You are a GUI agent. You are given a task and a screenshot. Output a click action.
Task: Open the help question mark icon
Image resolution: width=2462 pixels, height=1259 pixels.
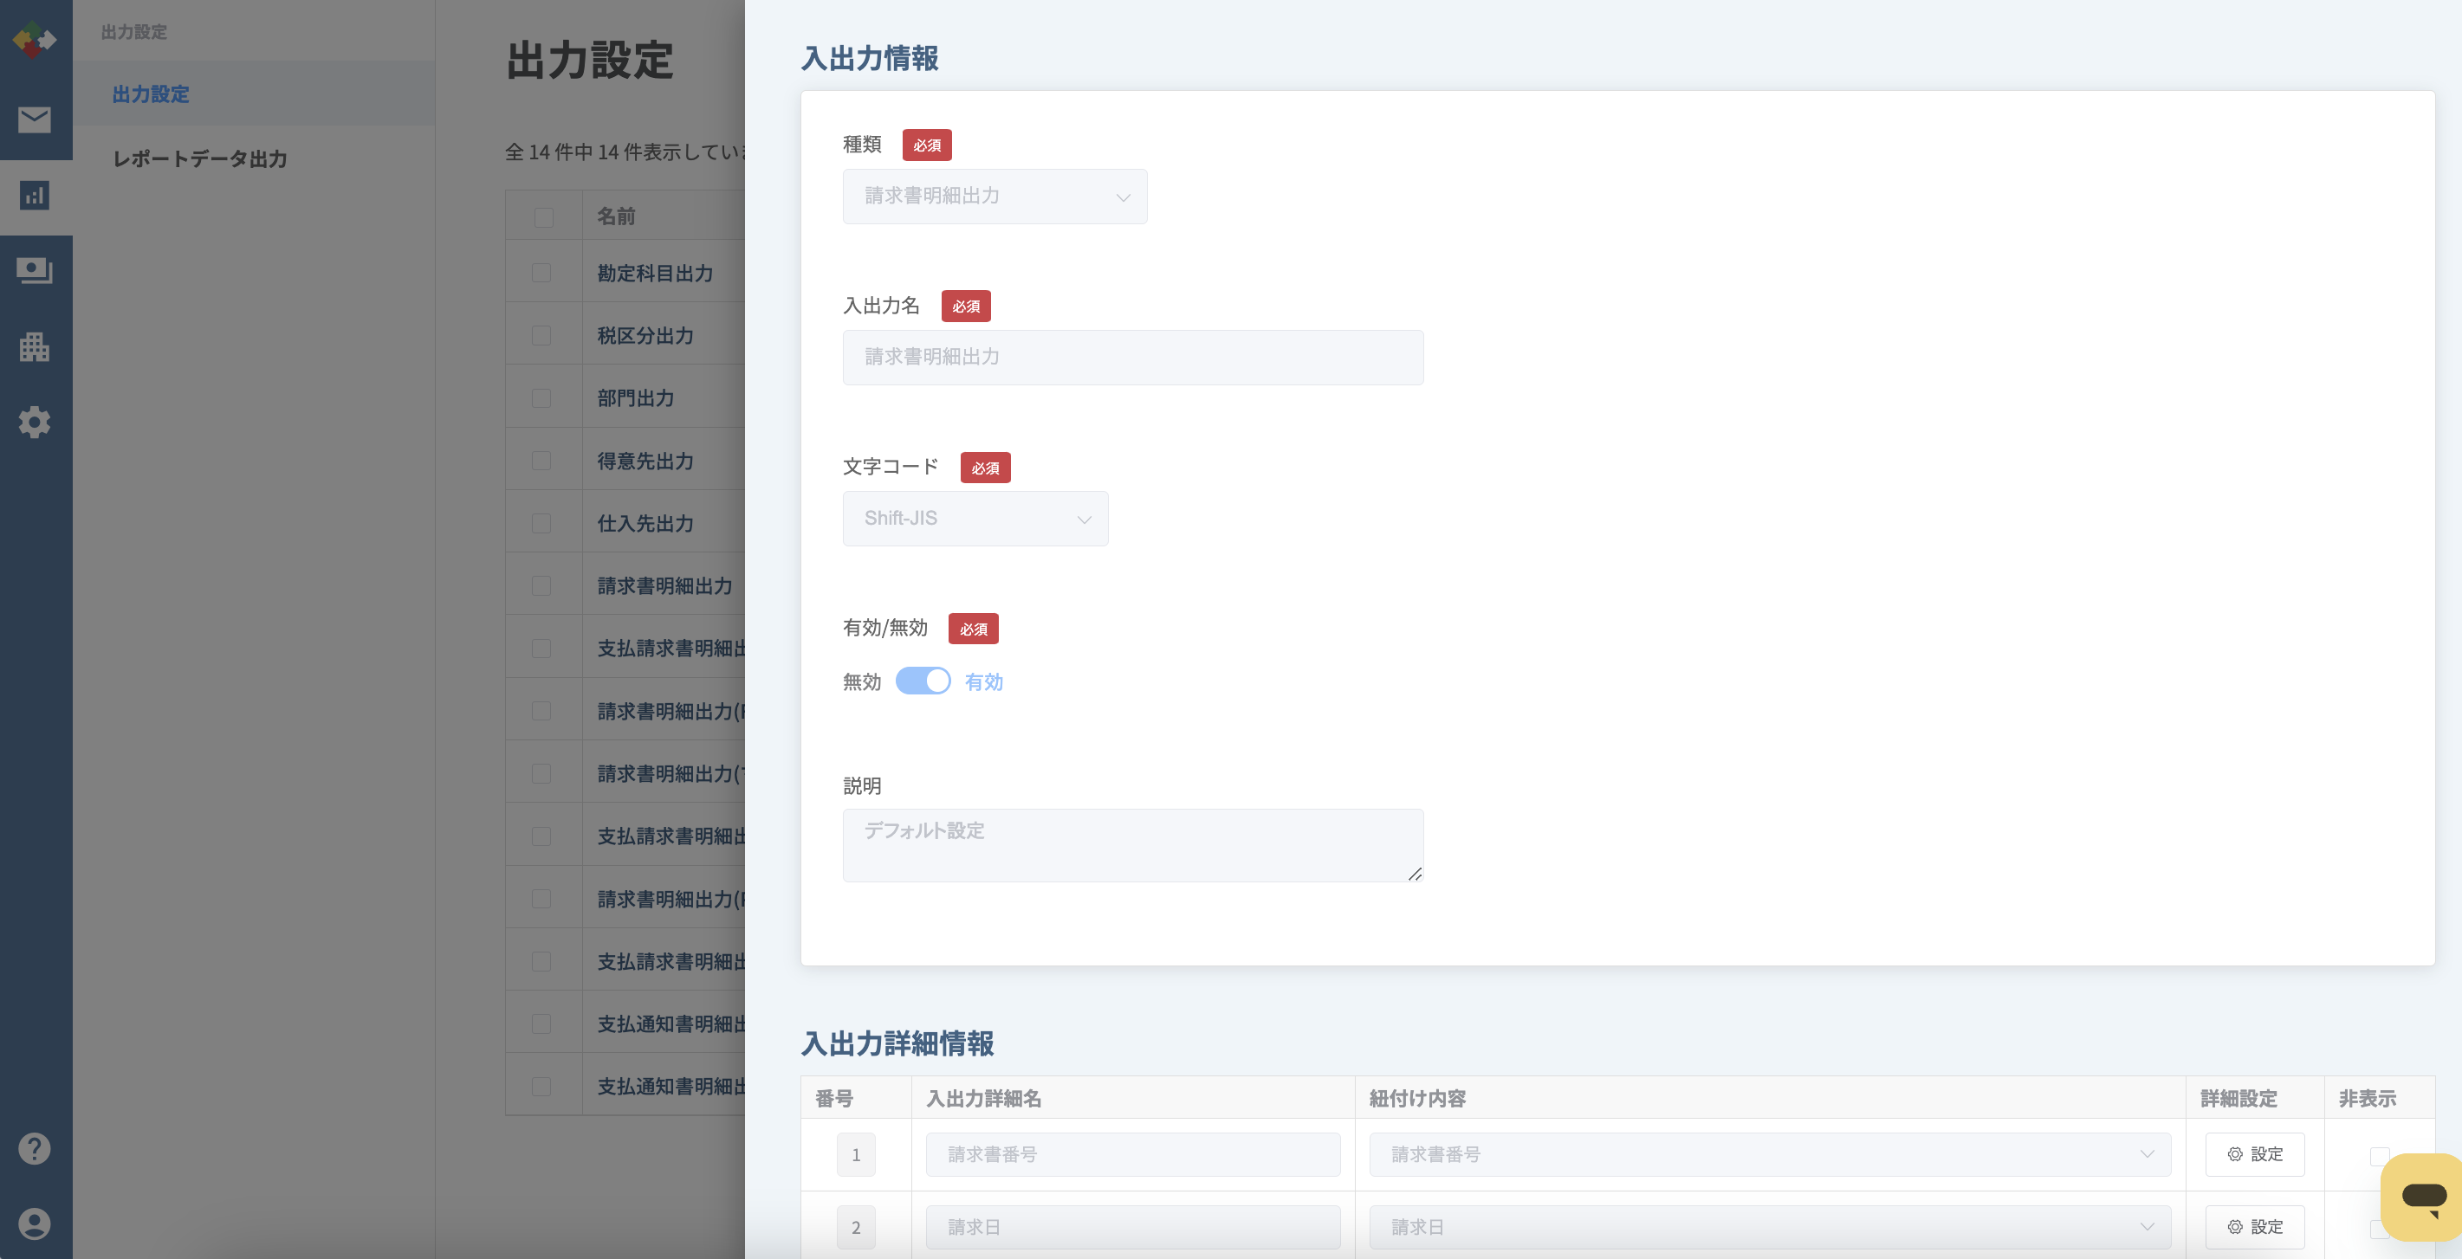click(35, 1148)
